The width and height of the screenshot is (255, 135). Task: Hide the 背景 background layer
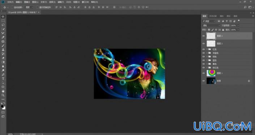(204, 81)
